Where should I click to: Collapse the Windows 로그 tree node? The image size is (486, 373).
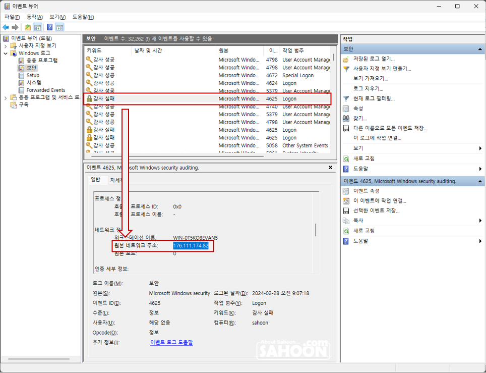[x=6, y=53]
